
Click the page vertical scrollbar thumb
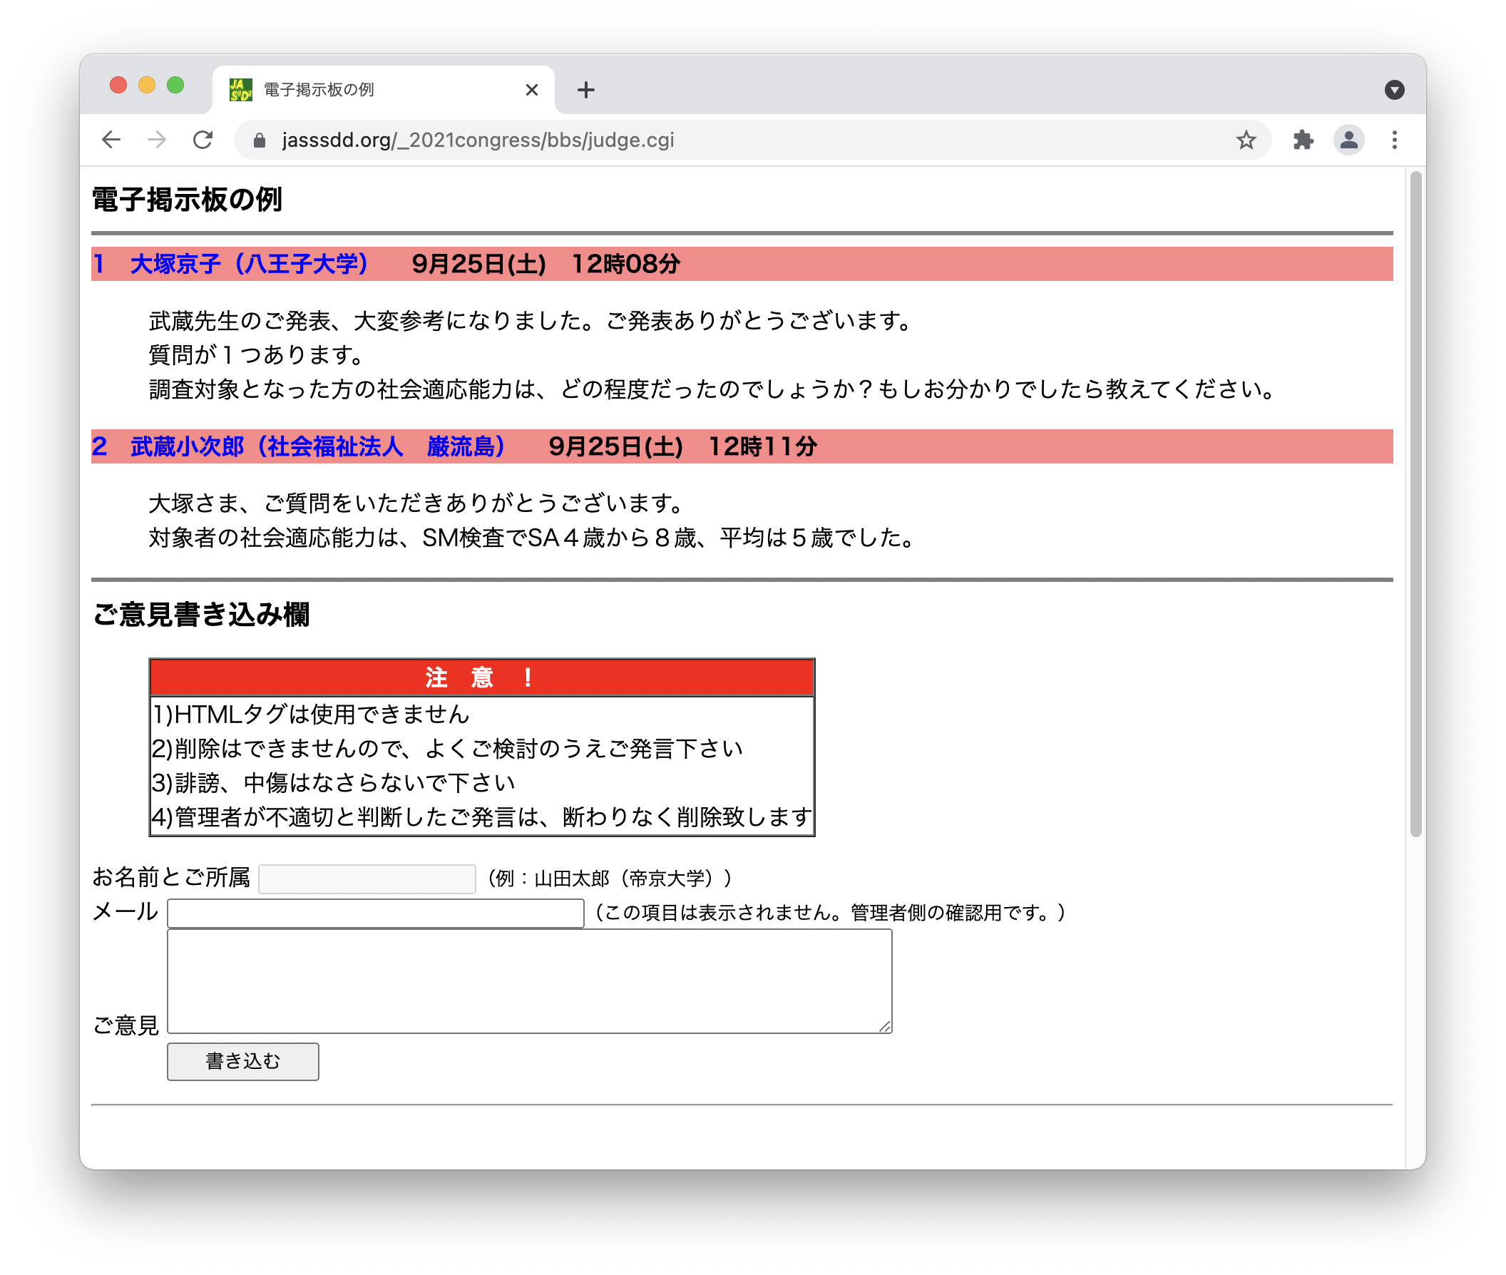pyautogui.click(x=1415, y=503)
